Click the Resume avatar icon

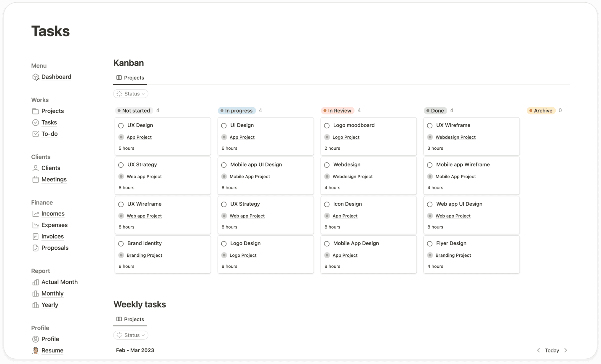point(36,350)
